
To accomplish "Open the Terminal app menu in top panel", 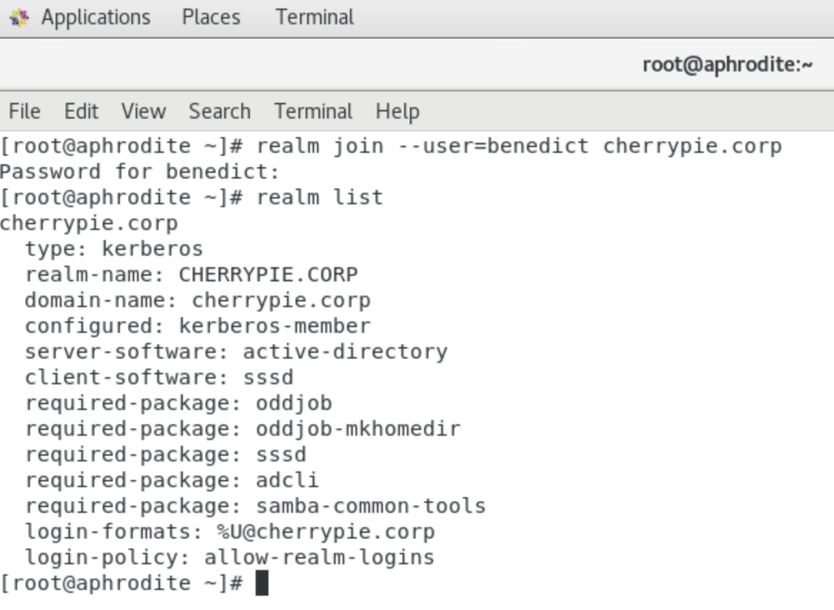I will [x=314, y=17].
